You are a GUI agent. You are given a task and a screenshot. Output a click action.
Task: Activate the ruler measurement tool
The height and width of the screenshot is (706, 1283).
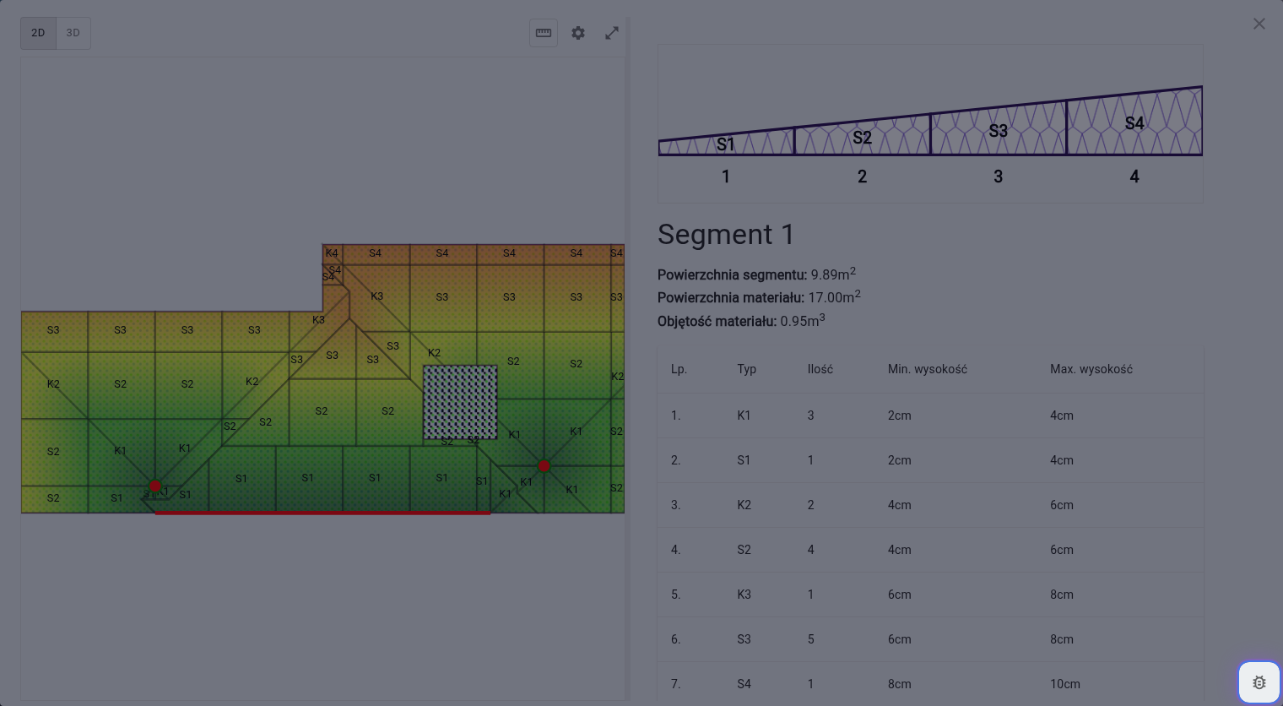coord(544,33)
